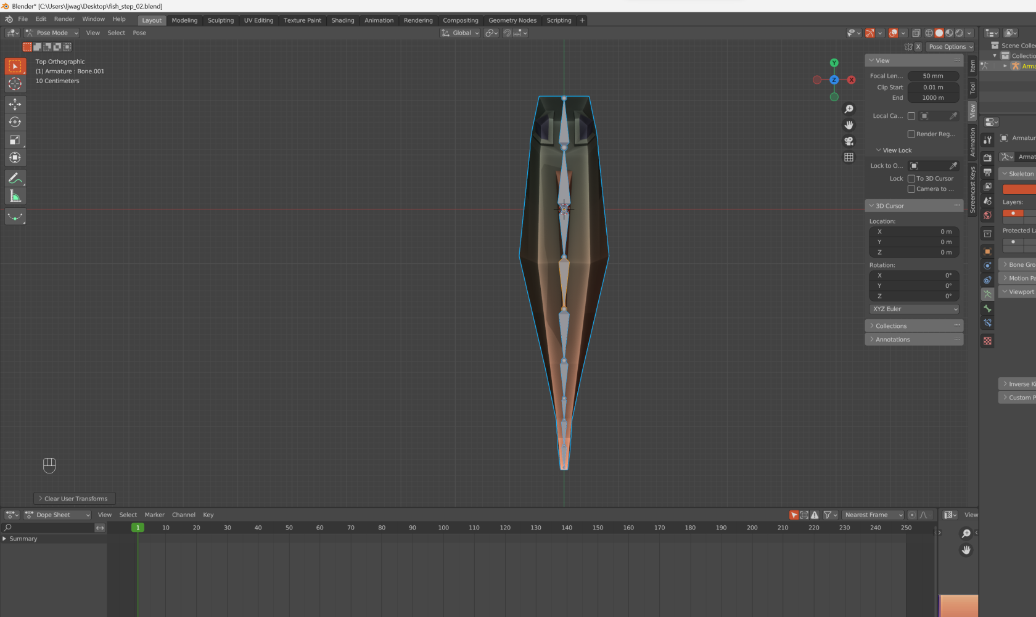Open the Pose Options dropdown

point(950,47)
